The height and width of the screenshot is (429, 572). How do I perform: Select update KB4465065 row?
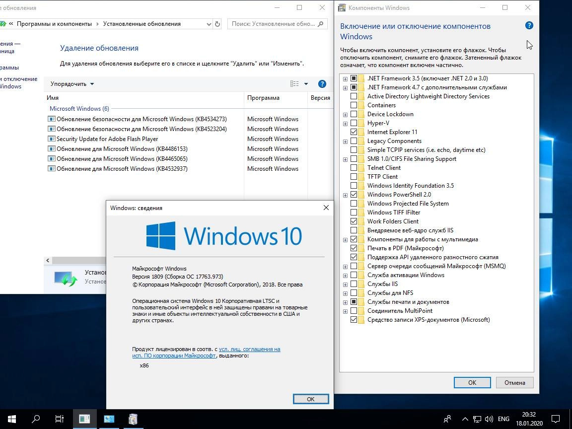pos(118,159)
